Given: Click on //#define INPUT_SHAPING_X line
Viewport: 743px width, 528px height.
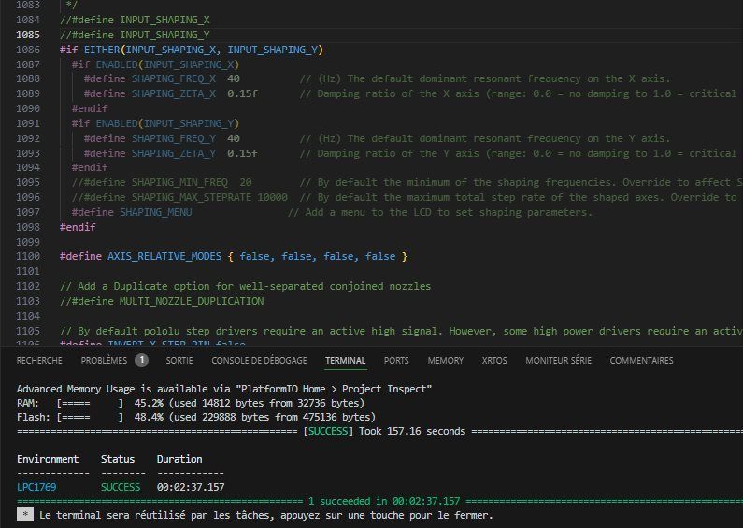Looking at the screenshot, I should (135, 20).
